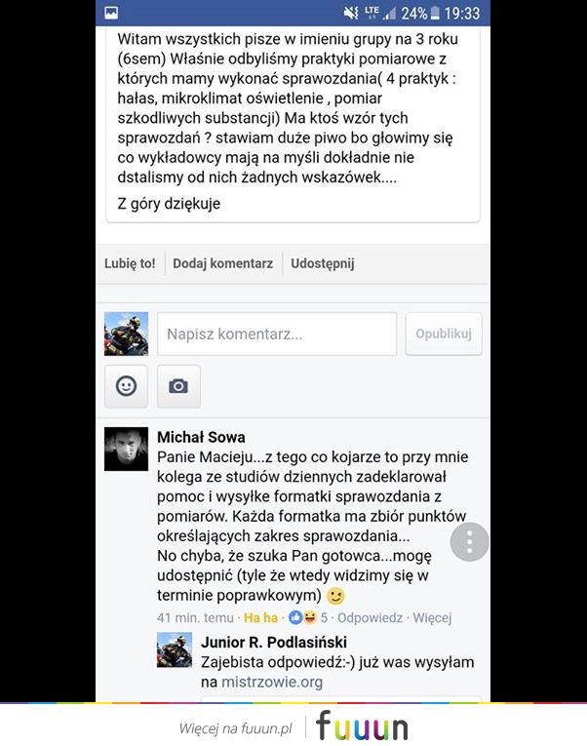Click the Opublikuj button
Screen dimensions: 587x746
coord(444,334)
